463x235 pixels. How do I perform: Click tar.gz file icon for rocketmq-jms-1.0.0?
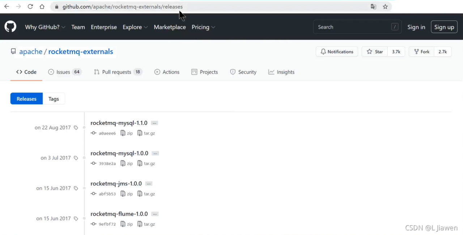[140, 194]
